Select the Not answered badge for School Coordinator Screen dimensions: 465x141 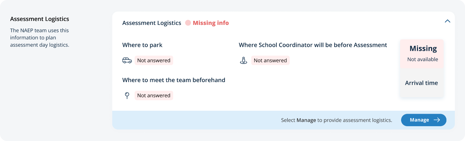(x=270, y=61)
